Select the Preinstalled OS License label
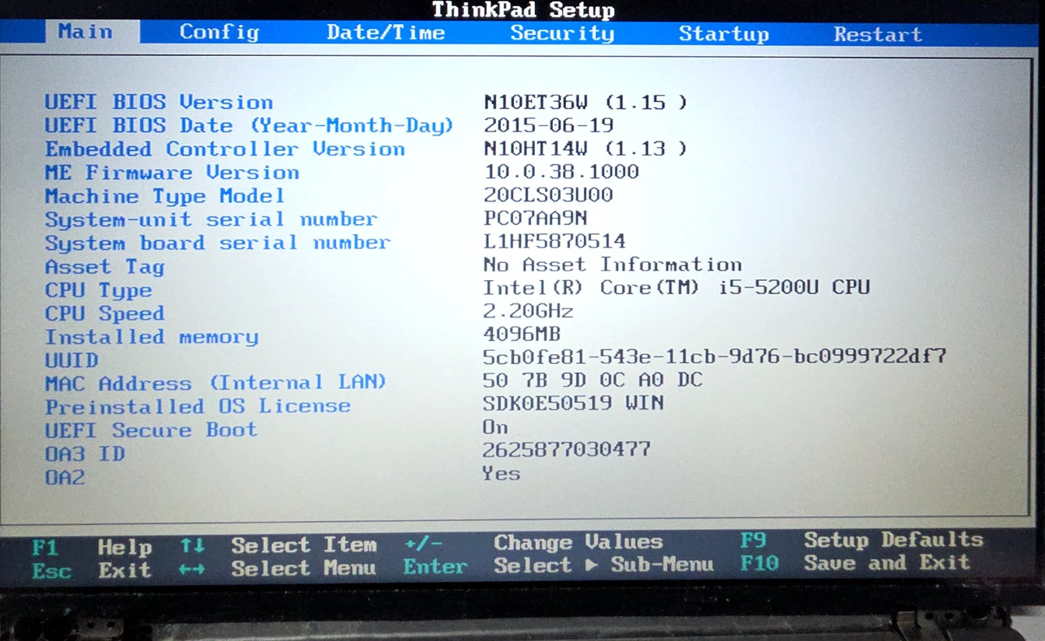The image size is (1045, 641). point(197,407)
